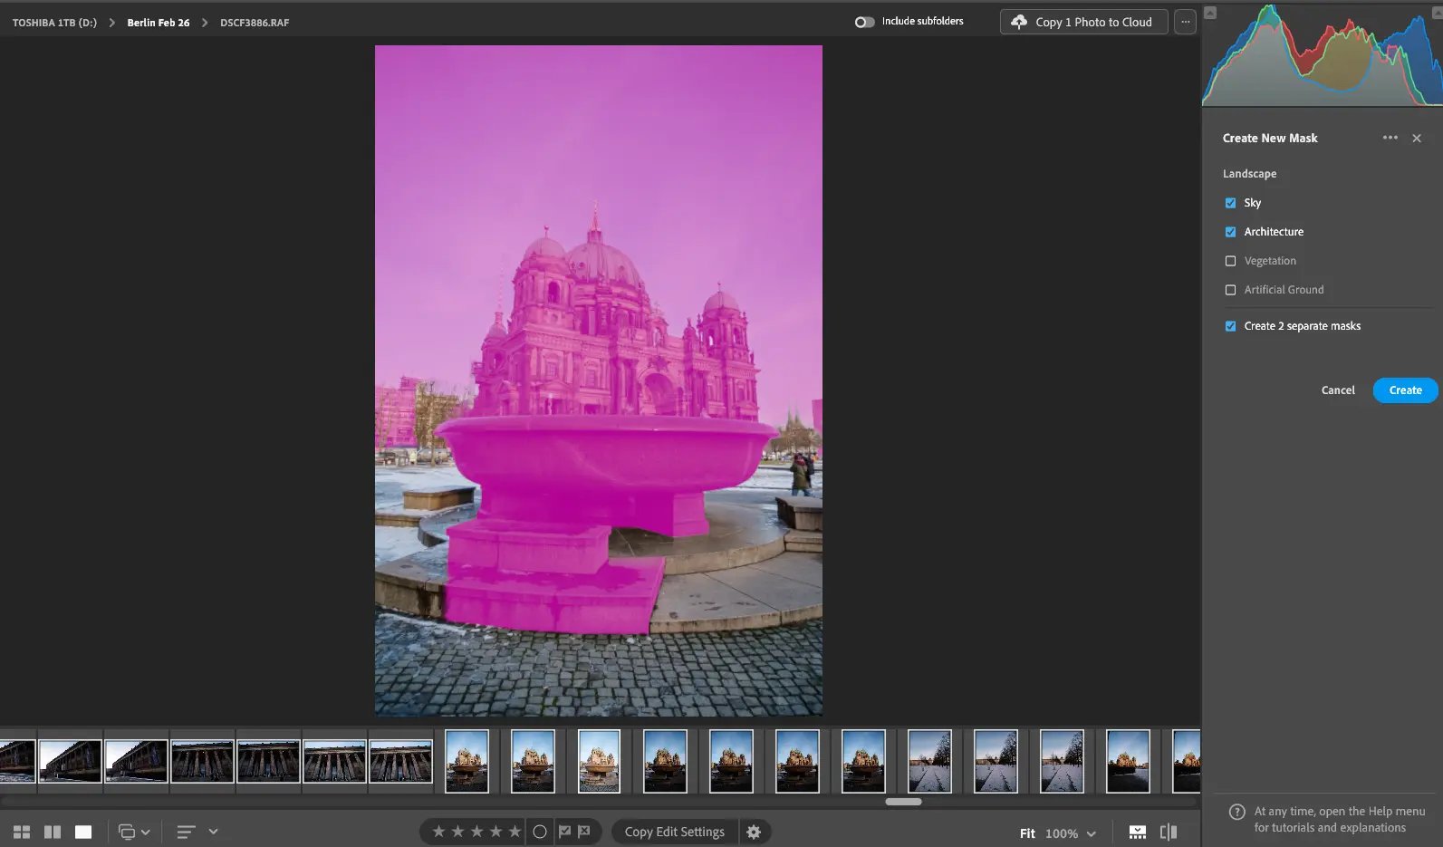1443x847 pixels.
Task: Flag the photo as rejected
Action: tap(584, 832)
